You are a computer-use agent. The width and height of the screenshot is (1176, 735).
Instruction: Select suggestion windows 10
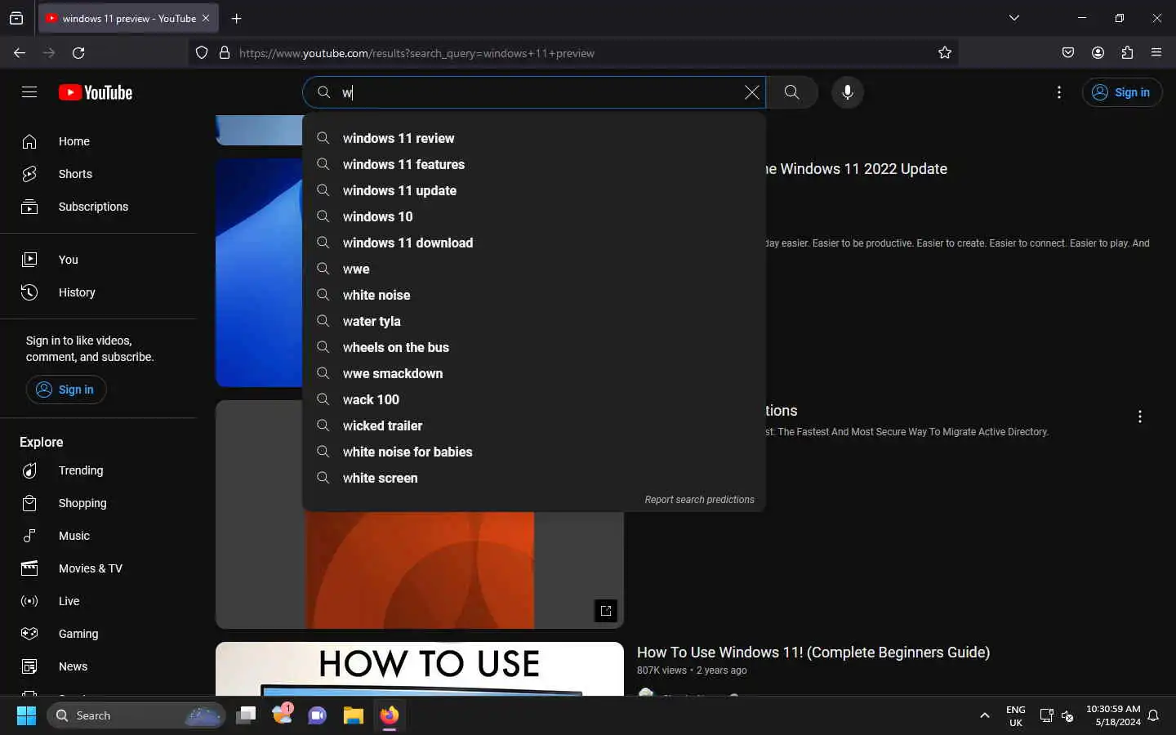(534, 216)
